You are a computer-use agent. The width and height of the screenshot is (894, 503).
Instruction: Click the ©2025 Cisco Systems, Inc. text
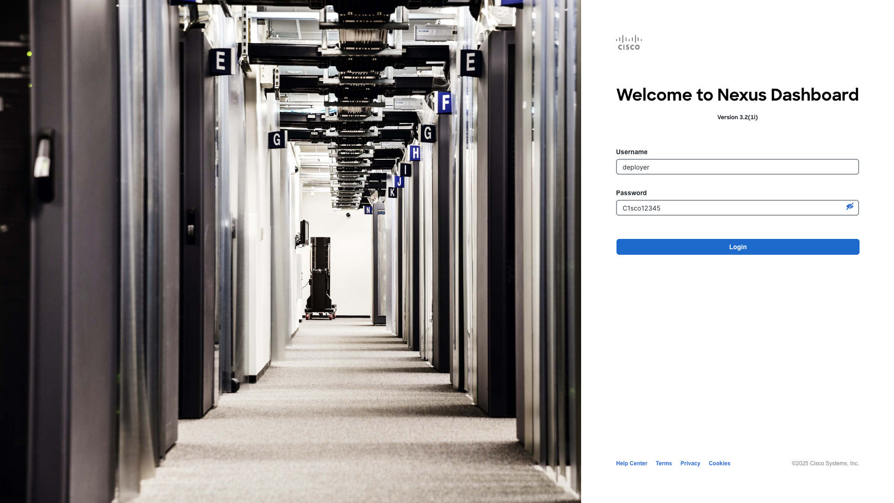[x=825, y=463]
